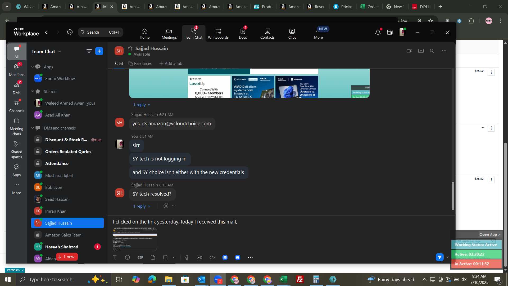Open the Contacts section
The width and height of the screenshot is (508, 286).
tap(267, 34)
